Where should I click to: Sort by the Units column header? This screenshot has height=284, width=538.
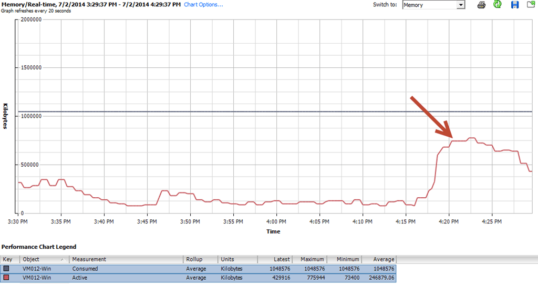coord(237,259)
